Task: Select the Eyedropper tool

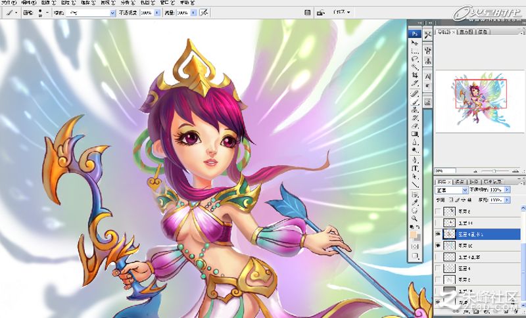Action: coord(415,202)
